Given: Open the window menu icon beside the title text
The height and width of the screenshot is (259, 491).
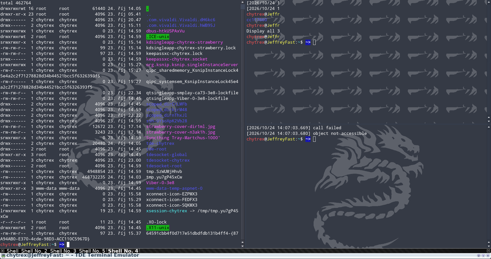Looking at the screenshot, I should pyautogui.click(x=3, y=255).
